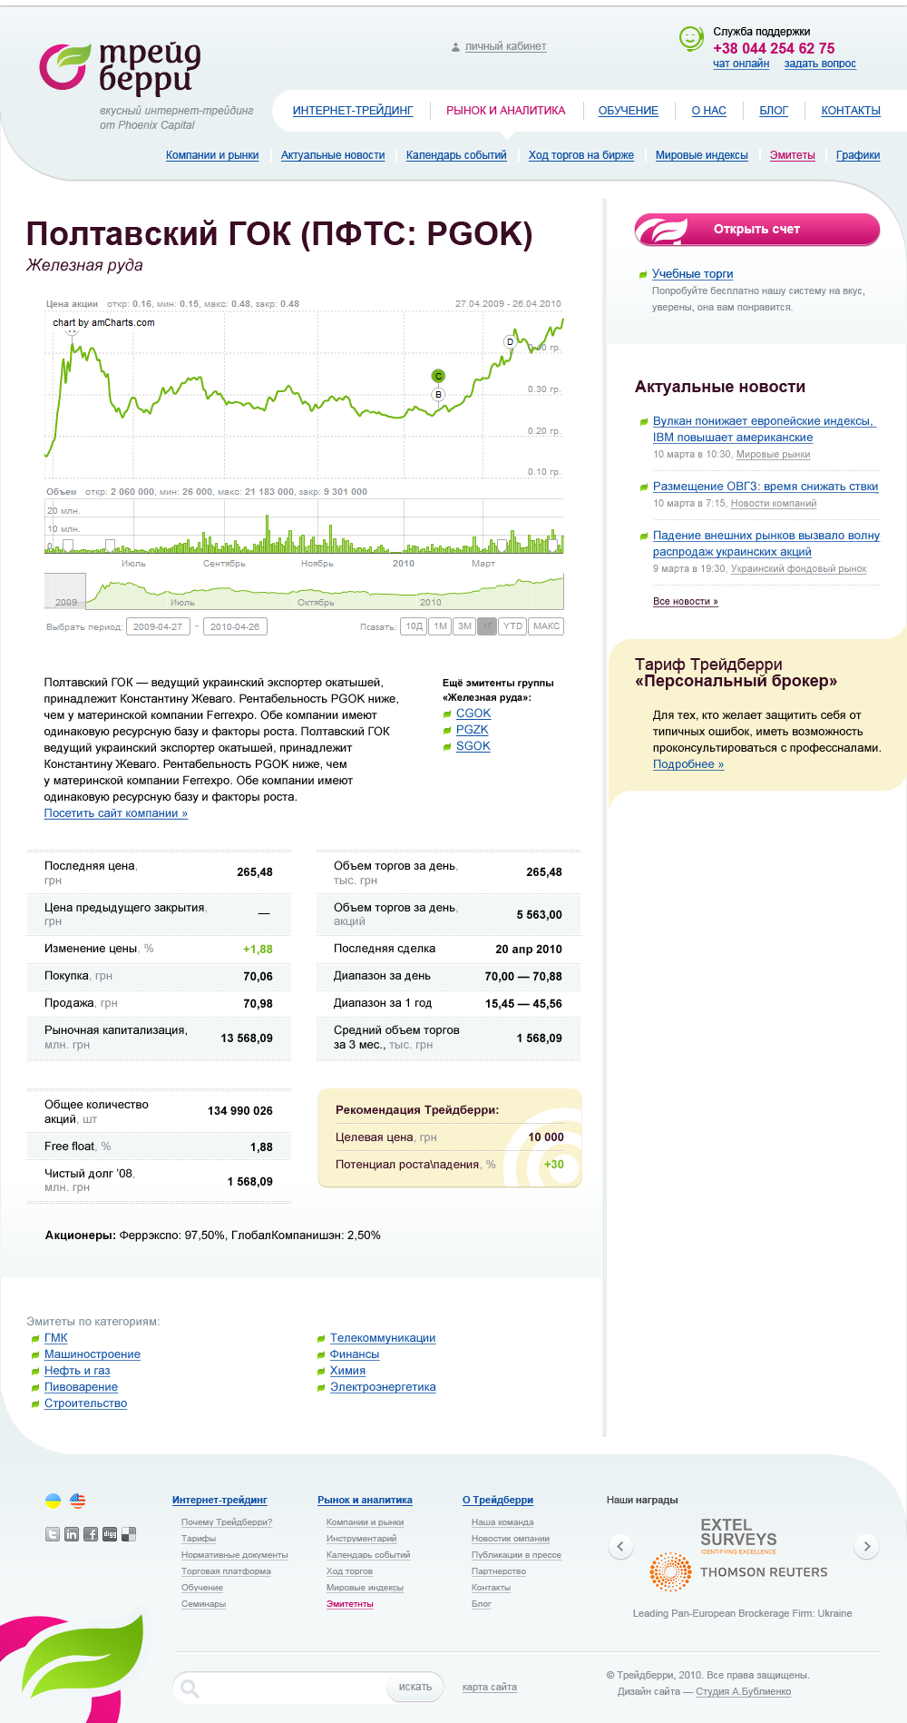Click the magnifier icon in footer search

click(190, 1688)
